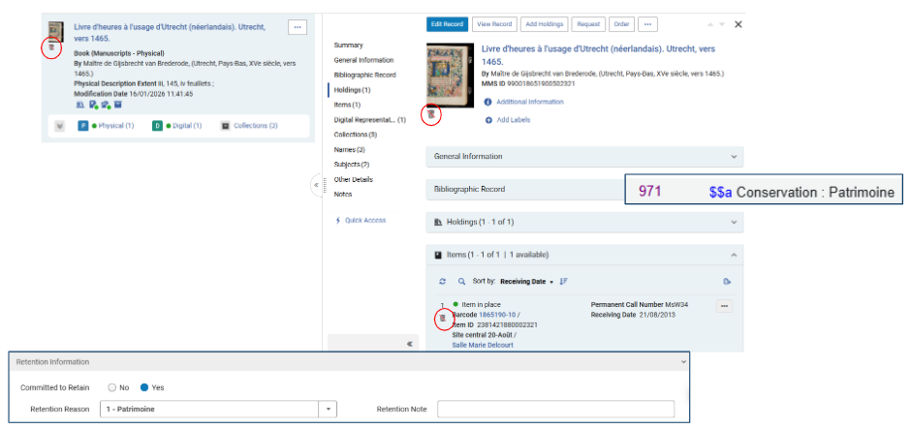Open the Retention Reason dropdown
This screenshot has width=911, height=429.
click(329, 409)
